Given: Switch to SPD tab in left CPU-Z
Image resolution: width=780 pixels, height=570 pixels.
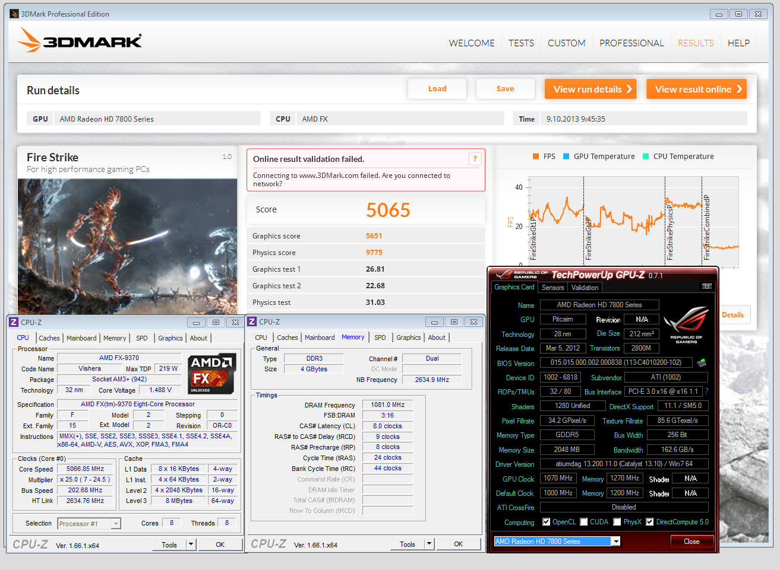Looking at the screenshot, I should pyautogui.click(x=141, y=338).
